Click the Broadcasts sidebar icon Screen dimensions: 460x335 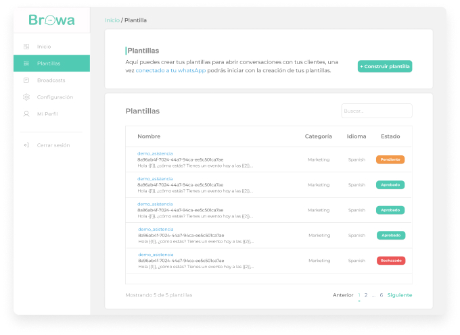(x=26, y=80)
